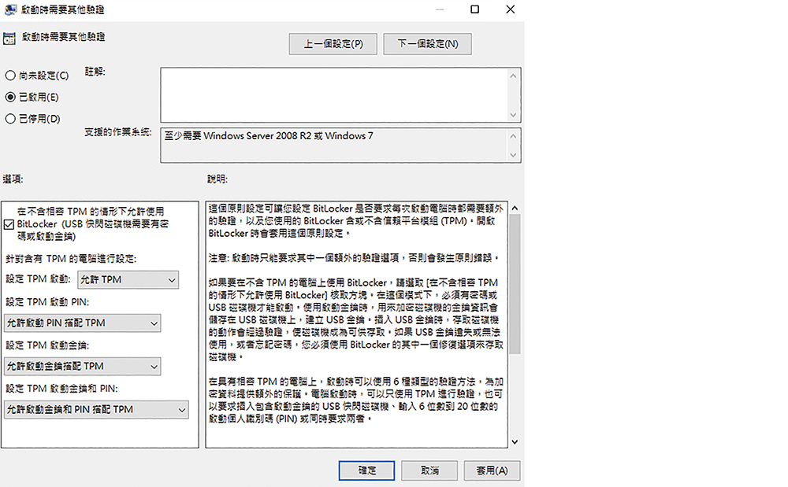Click the 設定 TPM 啟動 PIN label

pyautogui.click(x=47, y=302)
